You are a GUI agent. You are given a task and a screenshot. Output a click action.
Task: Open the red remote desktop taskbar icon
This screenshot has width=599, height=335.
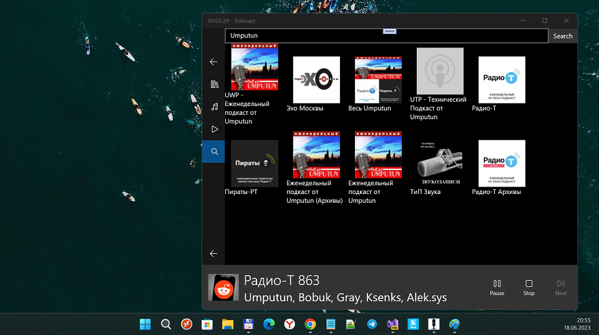187,324
